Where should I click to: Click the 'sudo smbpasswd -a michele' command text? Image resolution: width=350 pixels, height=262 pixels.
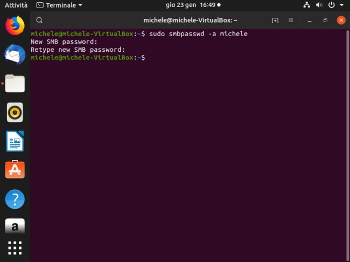198,34
